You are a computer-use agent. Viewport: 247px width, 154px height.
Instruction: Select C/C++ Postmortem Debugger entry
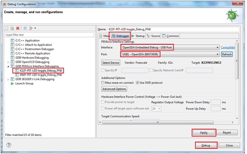[x=35, y=49]
